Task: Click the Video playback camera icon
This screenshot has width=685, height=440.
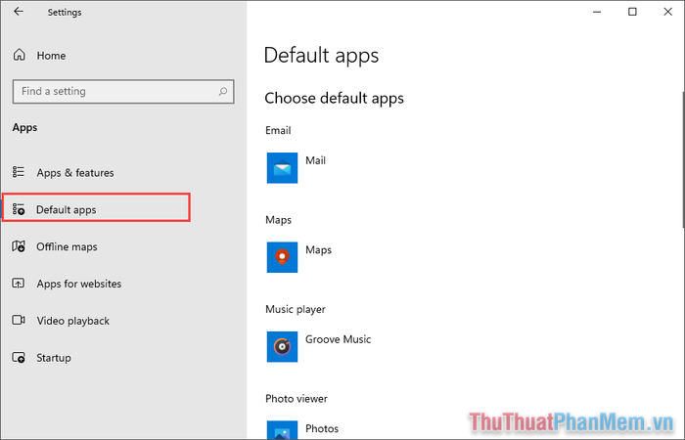Action: coord(19,320)
